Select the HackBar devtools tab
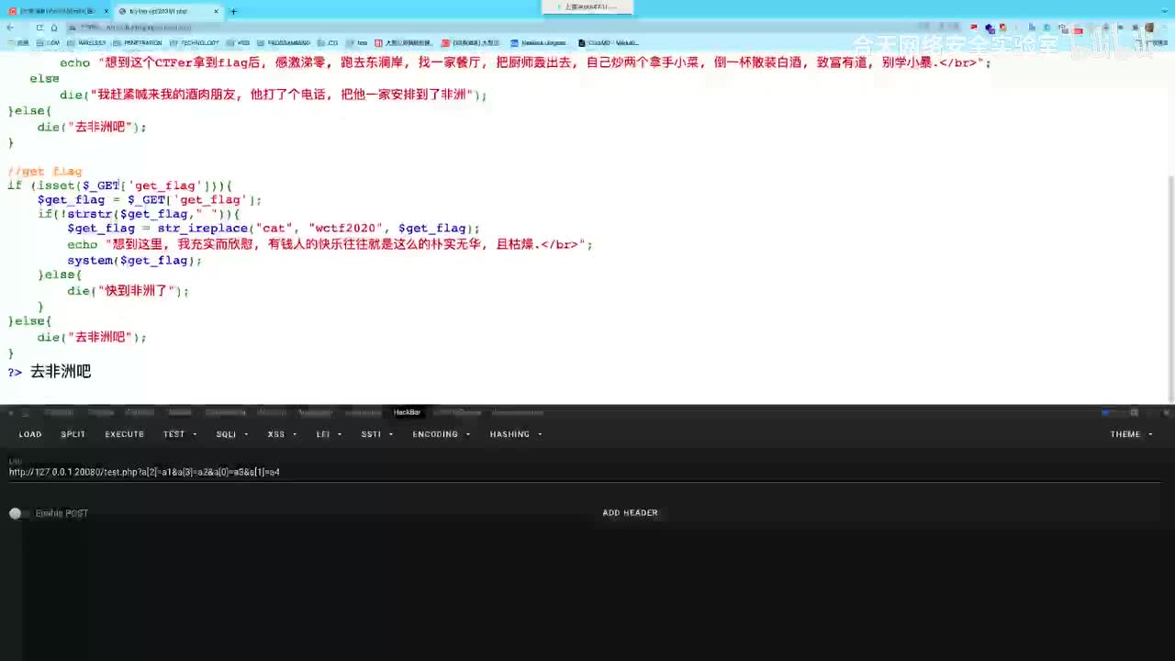This screenshot has height=661, width=1175. [407, 413]
